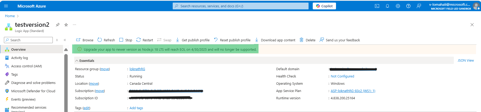Click the runtime version value 4.838.200.25164
This screenshot has width=481, height=112.
click(x=343, y=98)
